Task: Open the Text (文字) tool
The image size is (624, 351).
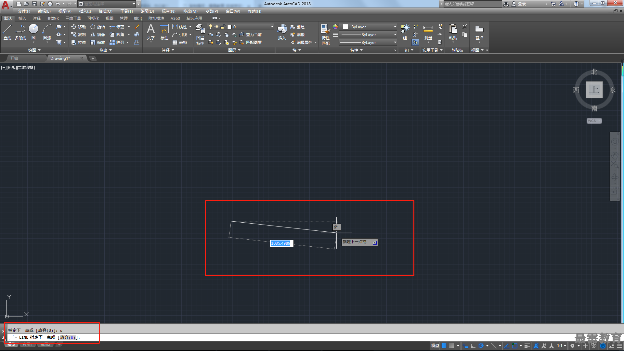Action: [151, 32]
